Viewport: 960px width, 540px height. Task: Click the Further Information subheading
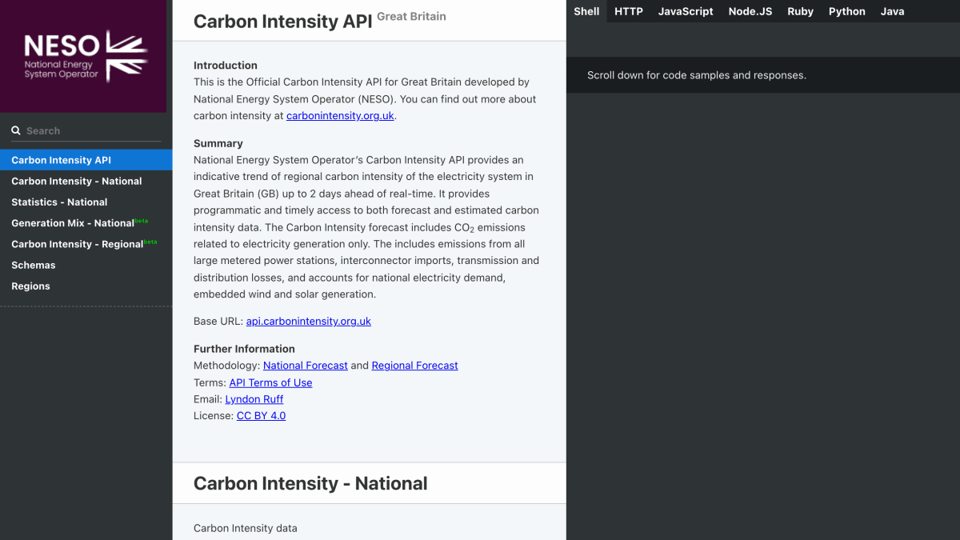click(x=244, y=349)
